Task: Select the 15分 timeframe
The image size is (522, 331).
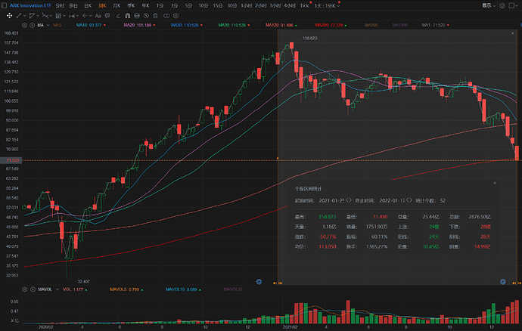Action: pos(218,5)
